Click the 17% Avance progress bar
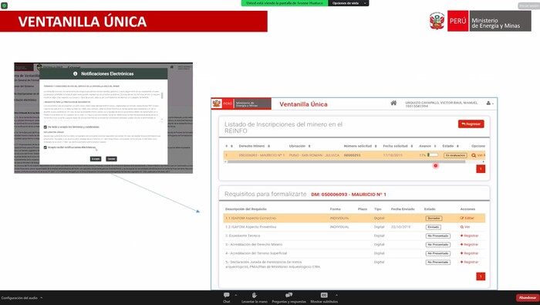Screen dimensions: 540x305 pyautogui.click(x=433, y=155)
